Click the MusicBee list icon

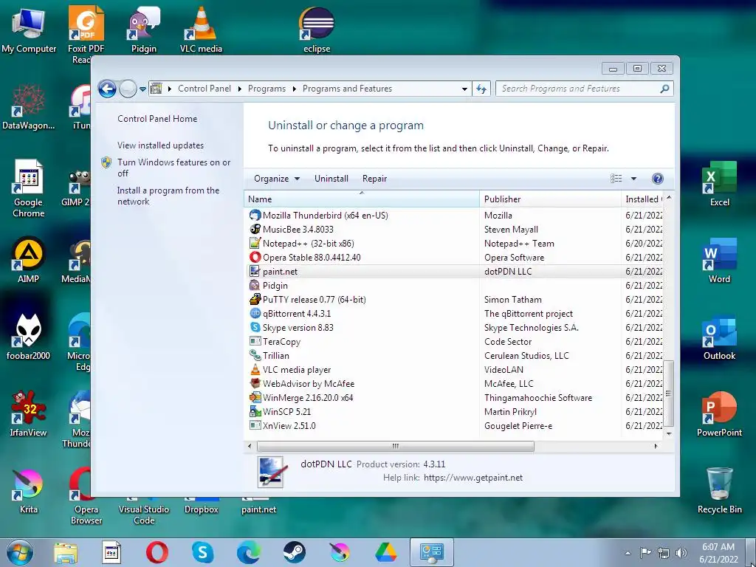coord(255,230)
